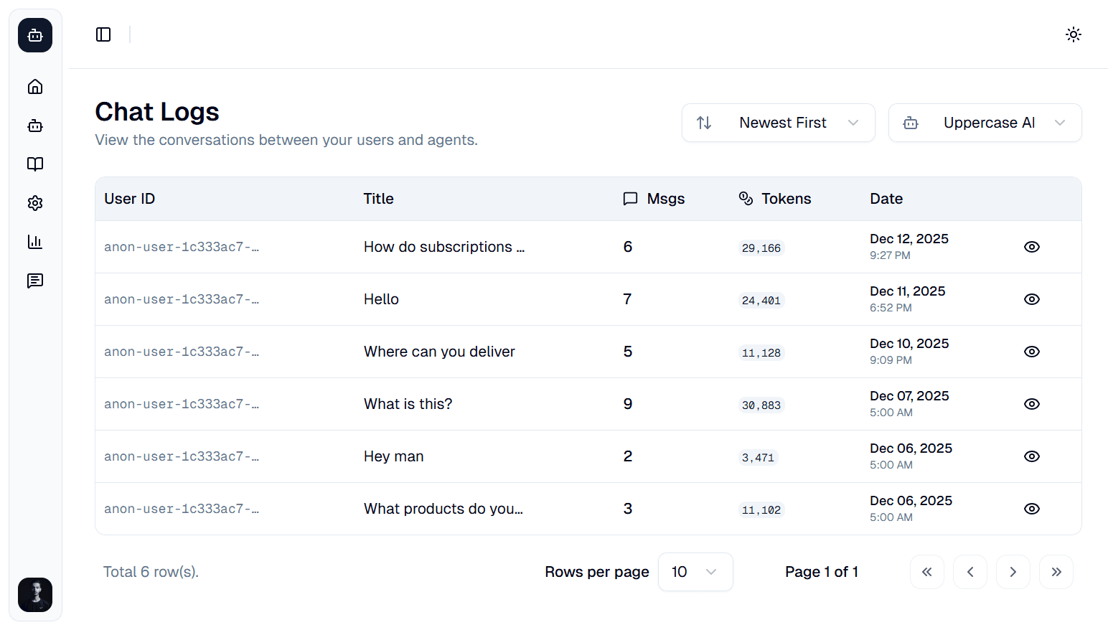Click the sort arrows icon next to Newest First
This screenshot has height=630, width=1108.
705,123
